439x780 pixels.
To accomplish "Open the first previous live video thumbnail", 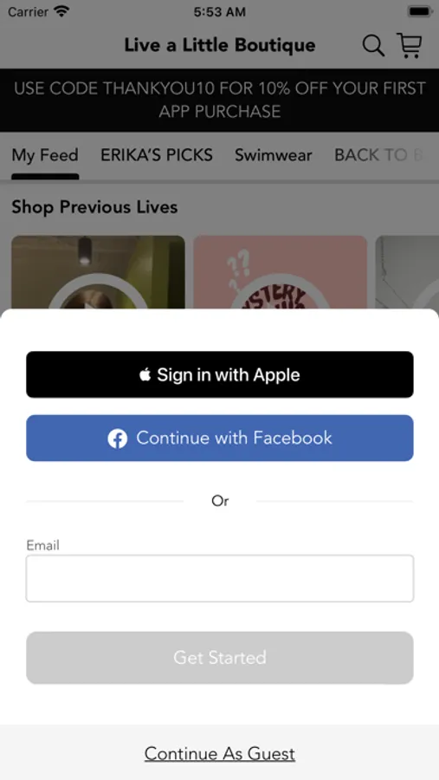I will tap(99, 272).
